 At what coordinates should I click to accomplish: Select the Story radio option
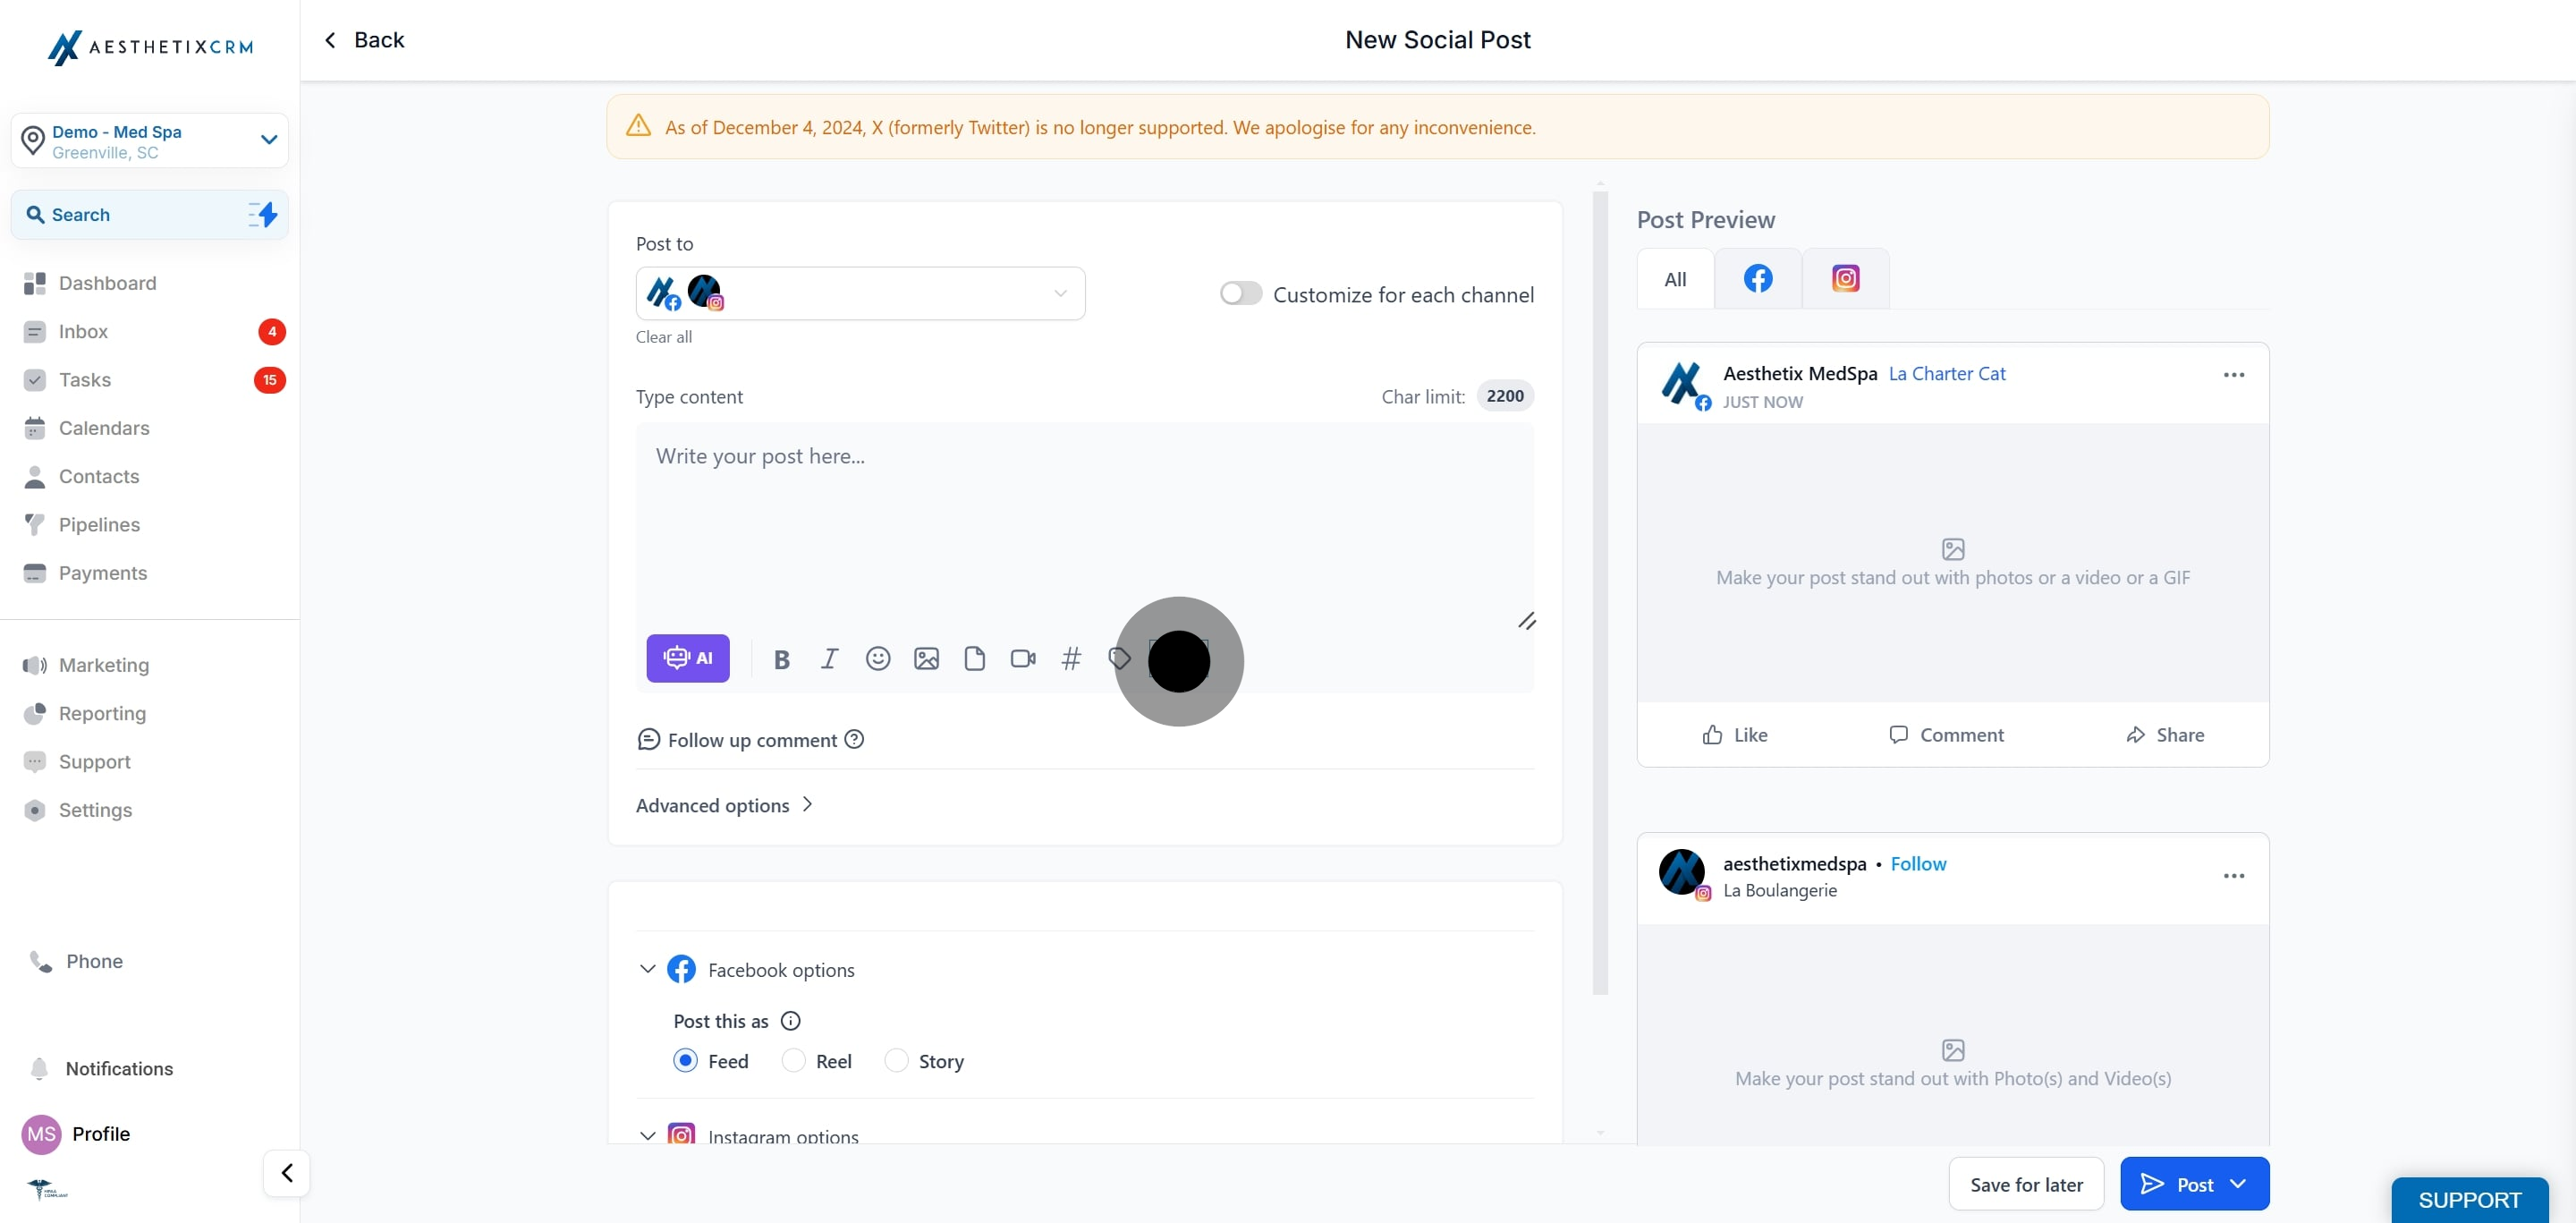click(896, 1060)
